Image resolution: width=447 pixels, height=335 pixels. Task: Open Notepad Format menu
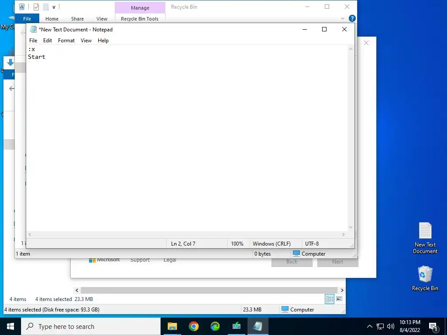[x=66, y=41]
